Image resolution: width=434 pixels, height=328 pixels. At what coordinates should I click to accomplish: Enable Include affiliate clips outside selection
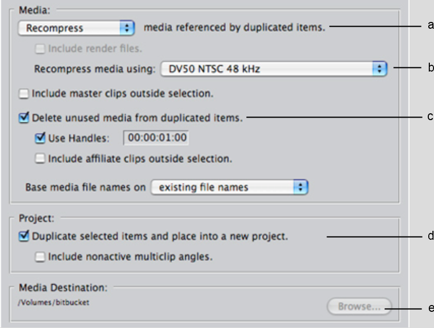41,157
